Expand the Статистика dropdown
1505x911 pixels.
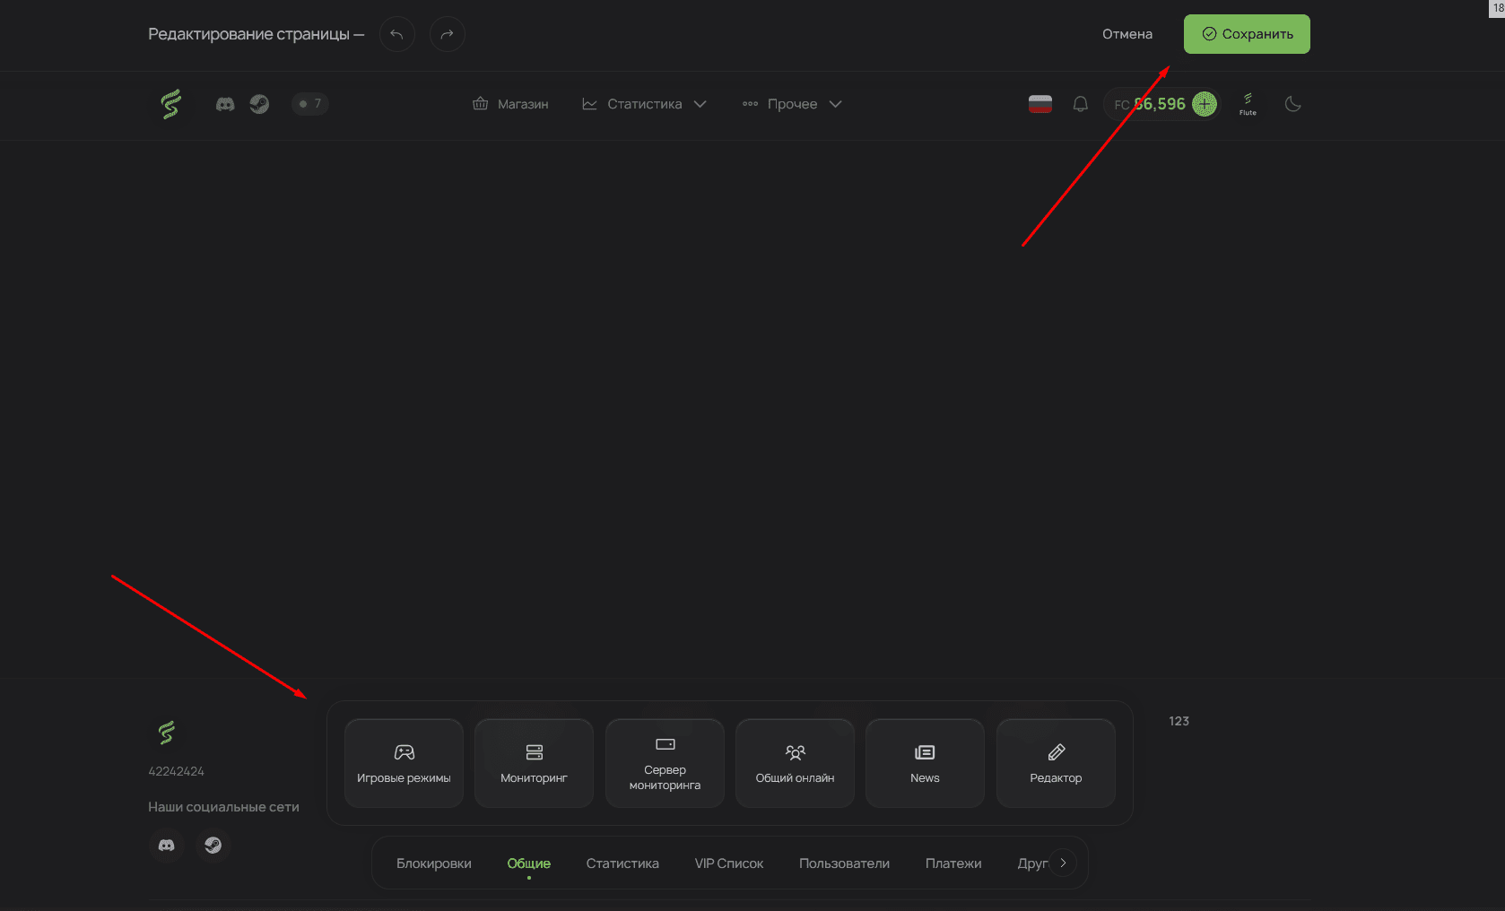pos(700,103)
